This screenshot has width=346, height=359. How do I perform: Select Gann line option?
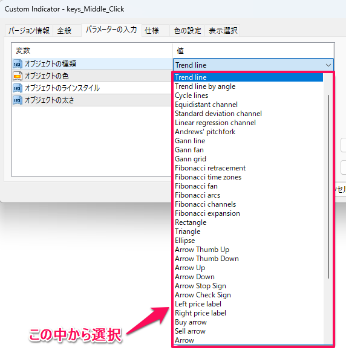click(x=248, y=141)
